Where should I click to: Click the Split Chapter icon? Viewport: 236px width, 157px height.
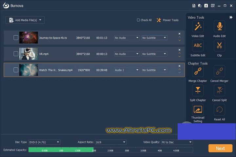coord(198,90)
